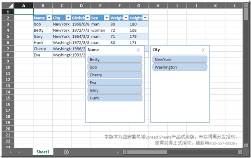Toggle Hunk in the Name slicer
Viewport: 251px width, 158px height.
(x=115, y=98)
